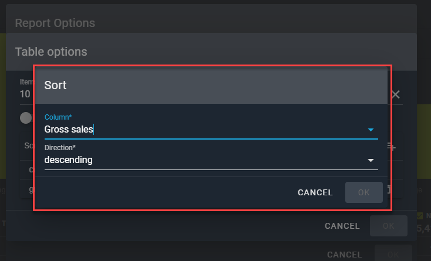Screen dimensions: 431x261
Task: Click the 'Table options' dialog heading
Action: point(51,52)
